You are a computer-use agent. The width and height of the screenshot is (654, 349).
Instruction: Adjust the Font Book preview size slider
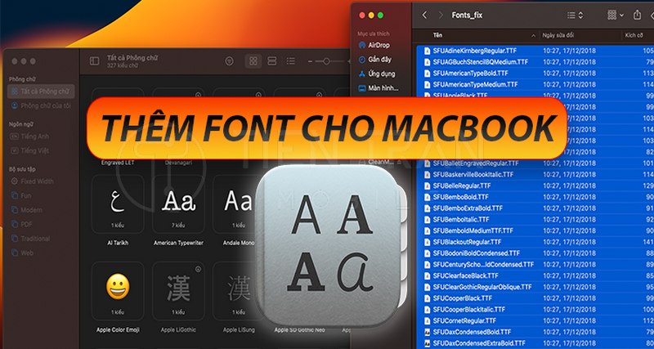326,61
